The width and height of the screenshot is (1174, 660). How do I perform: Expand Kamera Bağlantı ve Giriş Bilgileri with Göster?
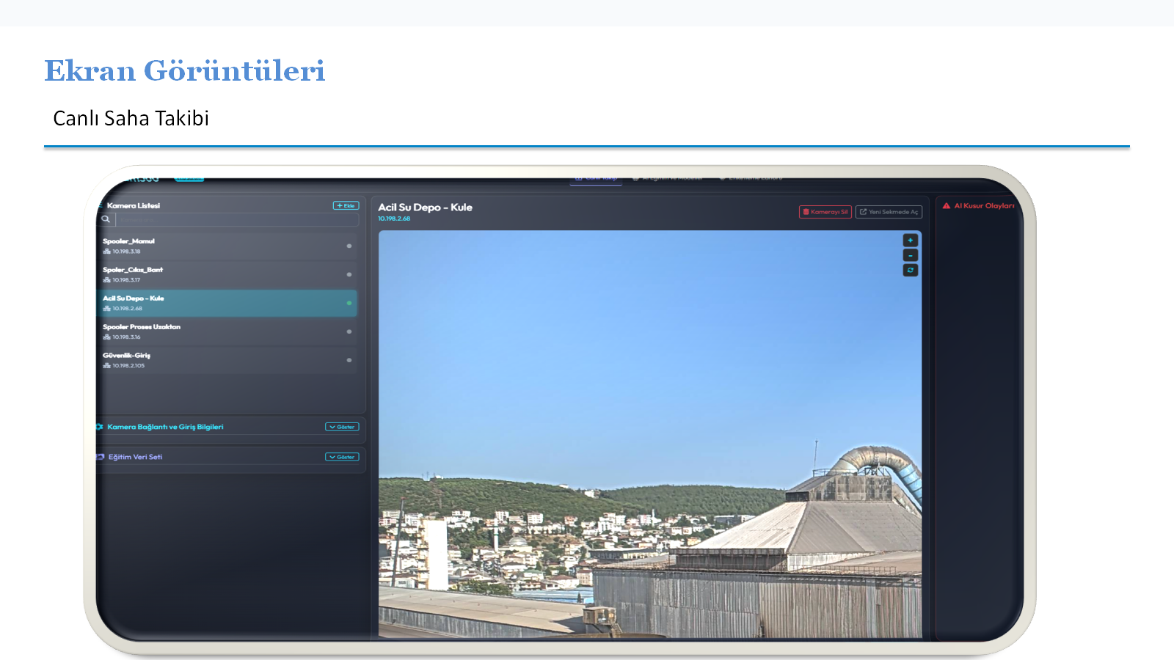(342, 427)
